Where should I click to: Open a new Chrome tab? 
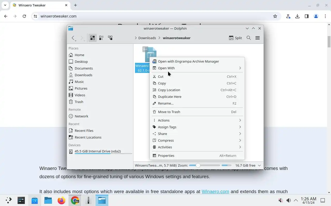(76, 5)
